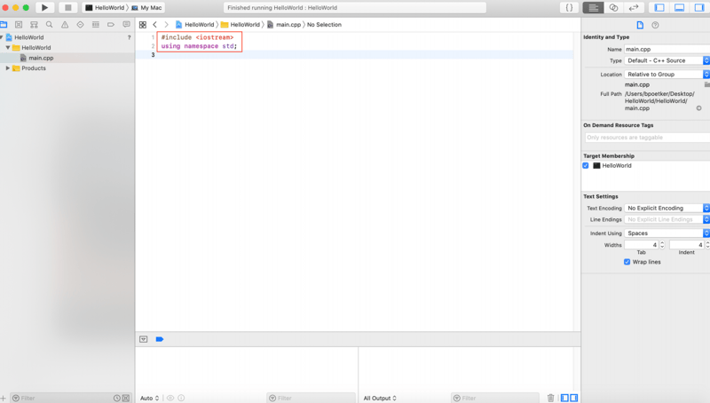Hide the debug area with toggle icon

click(144, 339)
